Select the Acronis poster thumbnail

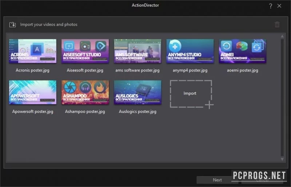point(33,51)
